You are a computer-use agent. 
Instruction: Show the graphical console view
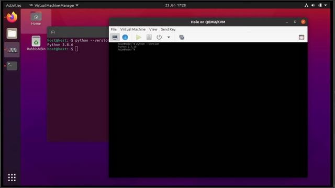coord(115,37)
